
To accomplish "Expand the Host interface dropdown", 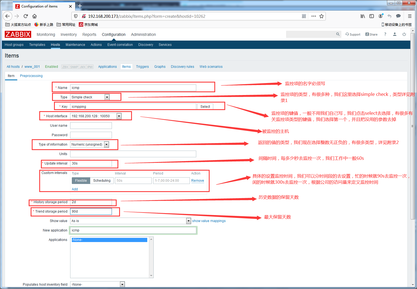I will tap(96, 116).
